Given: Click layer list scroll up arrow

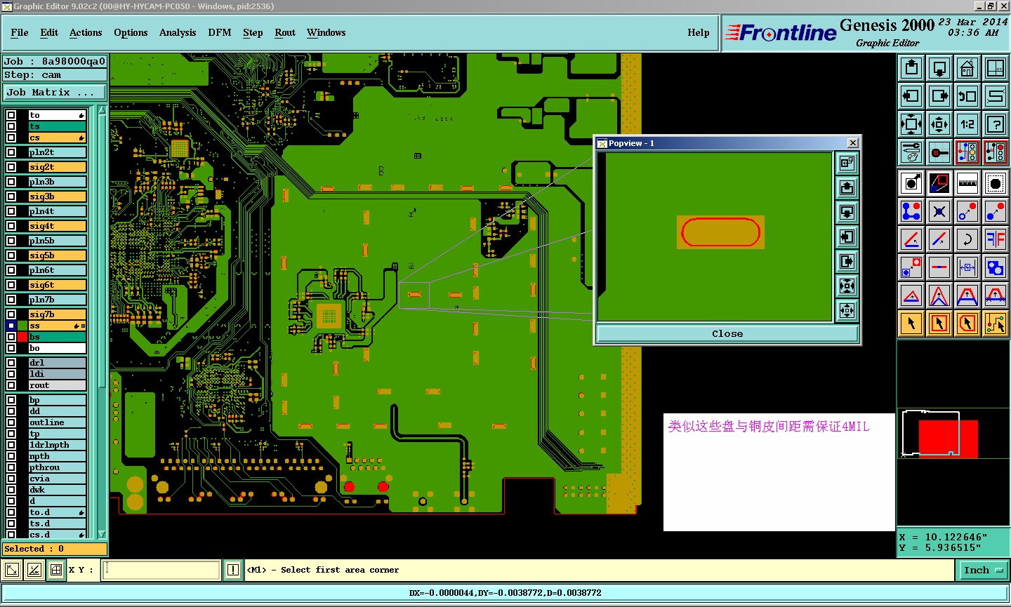Looking at the screenshot, I should pos(103,111).
